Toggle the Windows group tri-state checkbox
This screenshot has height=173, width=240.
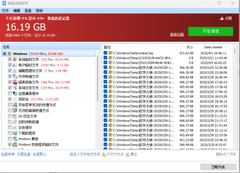(x=5, y=54)
